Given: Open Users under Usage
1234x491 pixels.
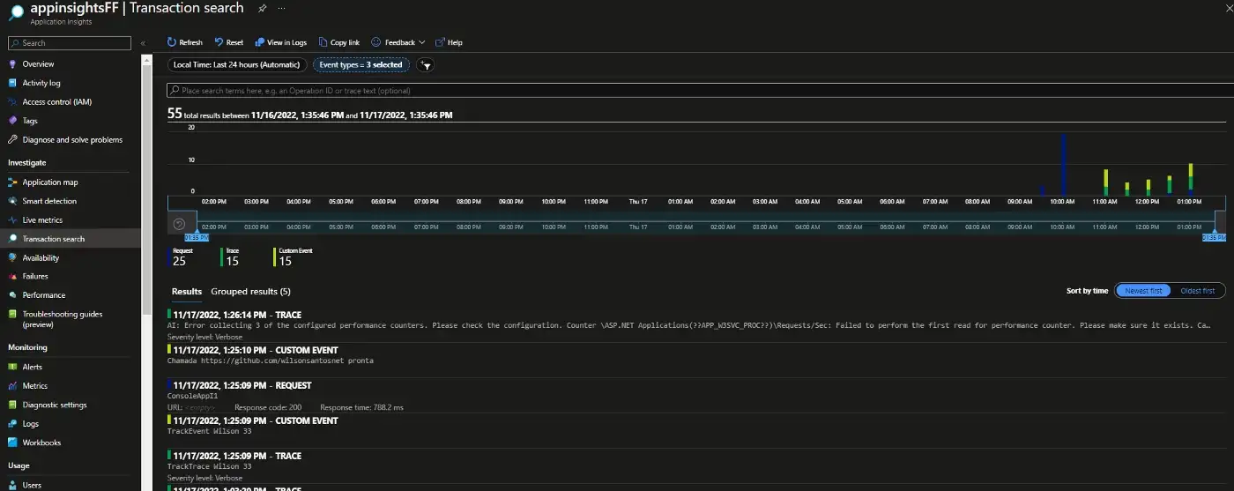Looking at the screenshot, I should [32, 485].
